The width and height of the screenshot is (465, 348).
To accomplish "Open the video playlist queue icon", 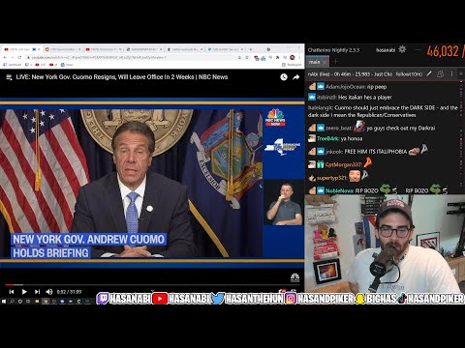I will point(9,77).
